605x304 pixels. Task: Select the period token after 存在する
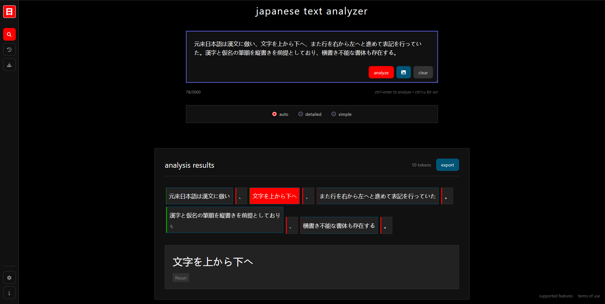[386, 225]
